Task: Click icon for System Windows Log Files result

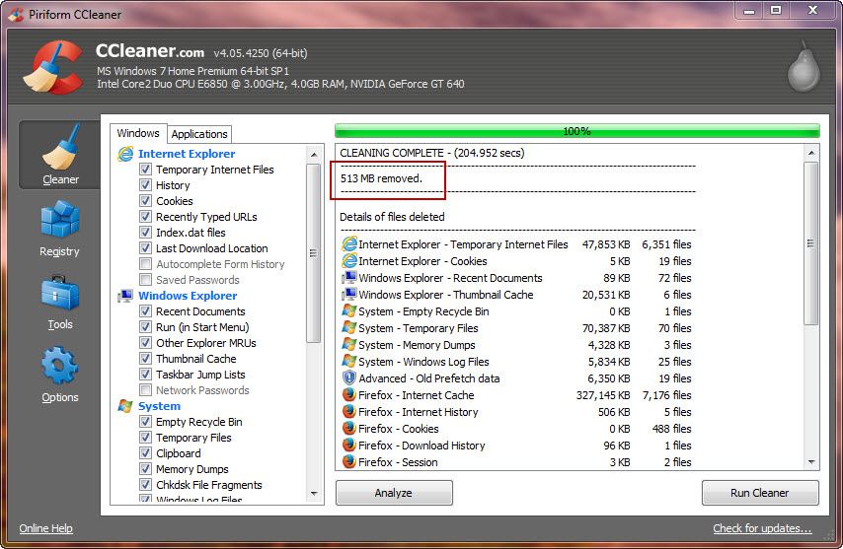Action: [349, 361]
